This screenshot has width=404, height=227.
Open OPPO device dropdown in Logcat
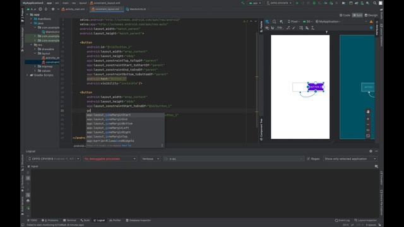point(54,159)
